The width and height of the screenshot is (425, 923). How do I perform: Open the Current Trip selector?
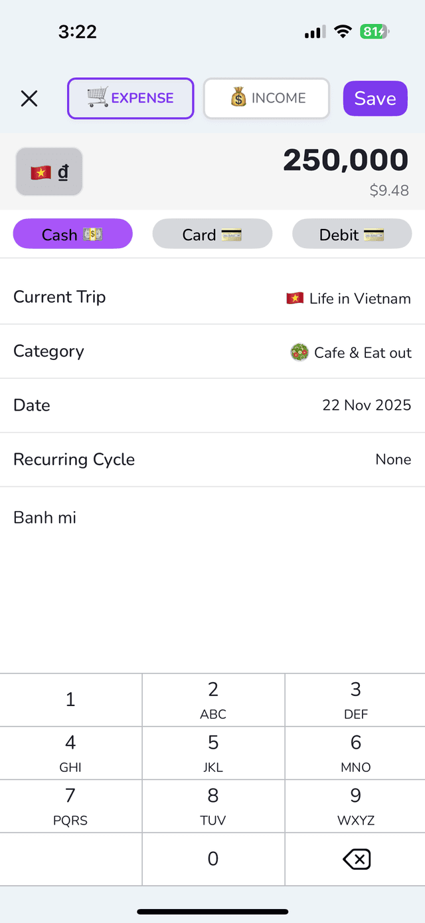(x=212, y=298)
